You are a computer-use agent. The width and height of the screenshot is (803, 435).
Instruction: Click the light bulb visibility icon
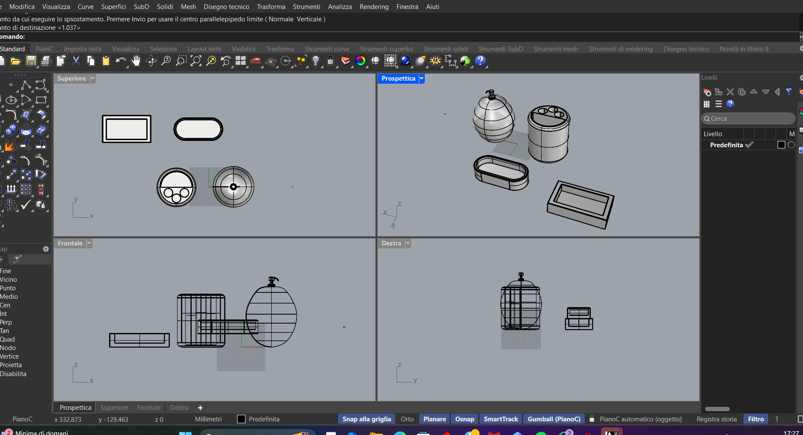point(316,61)
